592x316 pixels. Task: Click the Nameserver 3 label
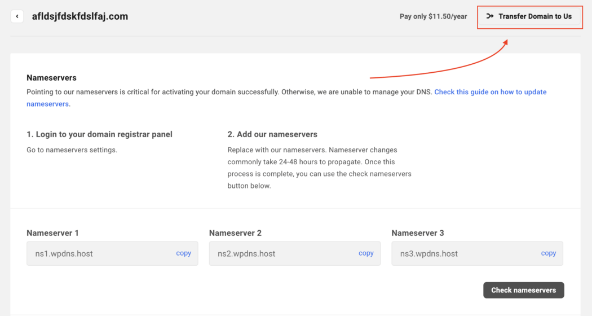coord(418,233)
